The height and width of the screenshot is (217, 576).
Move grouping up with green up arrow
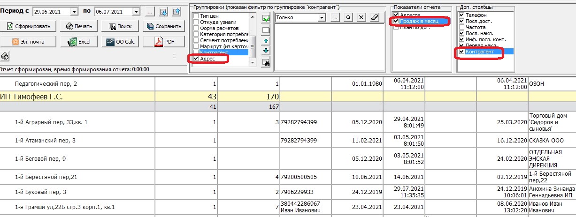click(266, 41)
